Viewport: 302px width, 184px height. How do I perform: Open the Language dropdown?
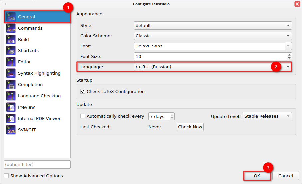213,67
